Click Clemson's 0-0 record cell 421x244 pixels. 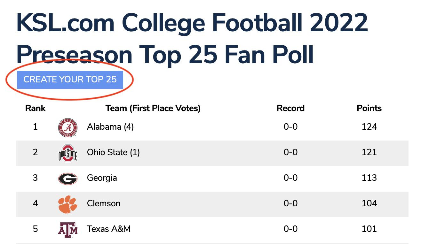pos(290,203)
